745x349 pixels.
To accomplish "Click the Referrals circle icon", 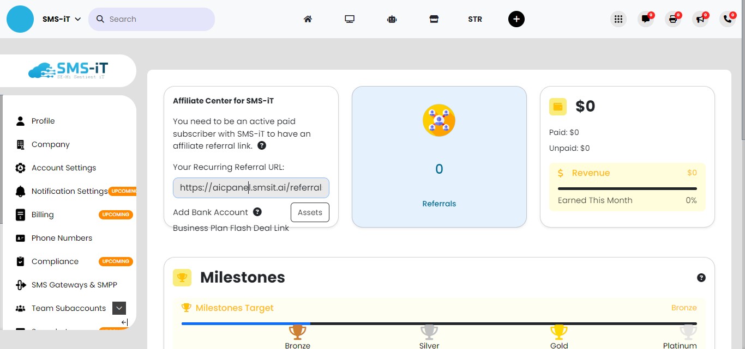I will point(439,120).
